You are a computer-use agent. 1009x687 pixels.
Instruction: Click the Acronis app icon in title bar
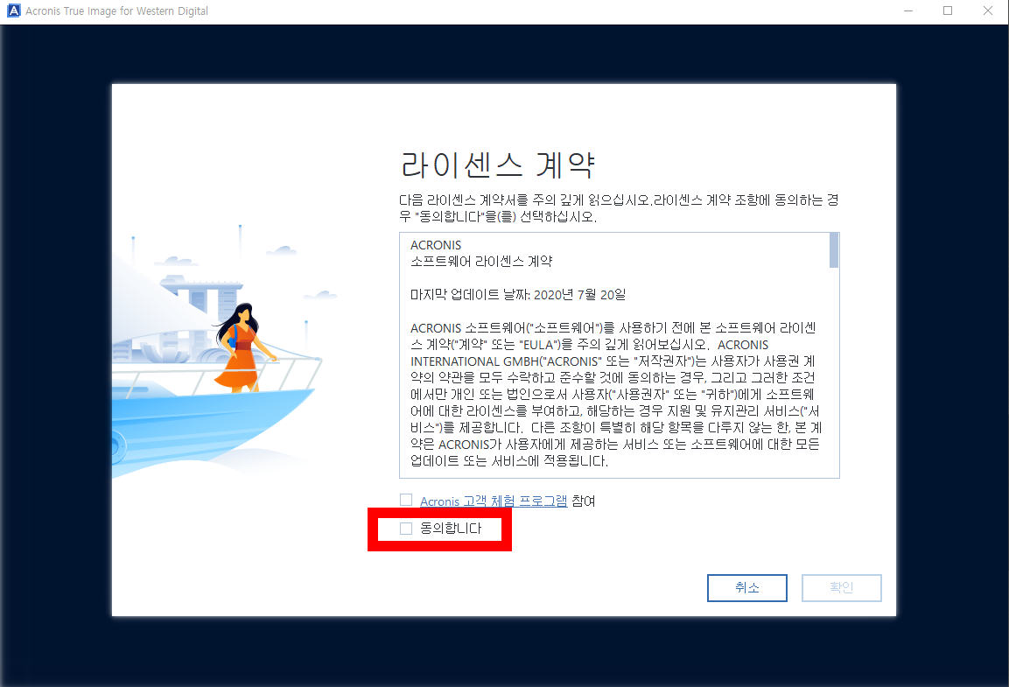click(x=13, y=11)
